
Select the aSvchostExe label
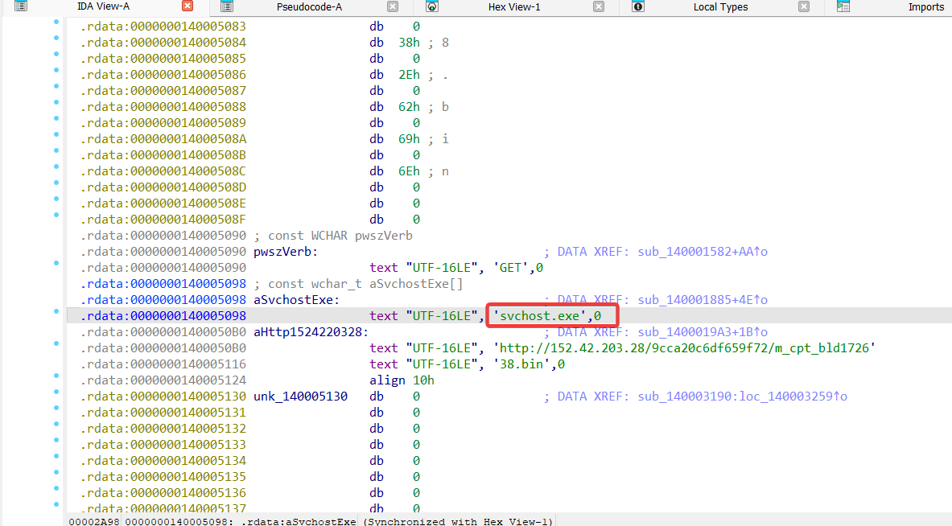point(297,300)
